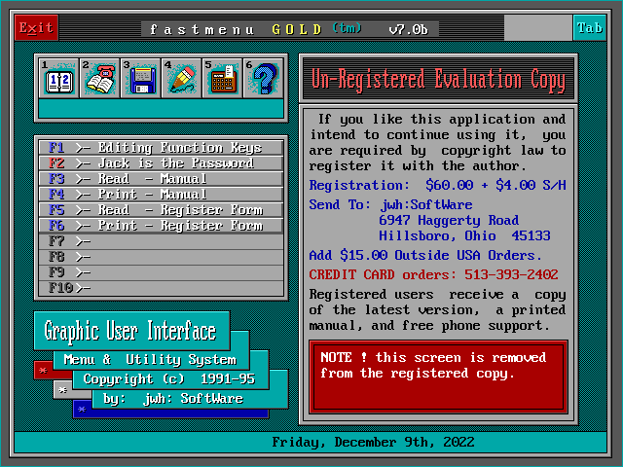Click the red Exit button
This screenshot has height=467, width=623.
click(36, 28)
